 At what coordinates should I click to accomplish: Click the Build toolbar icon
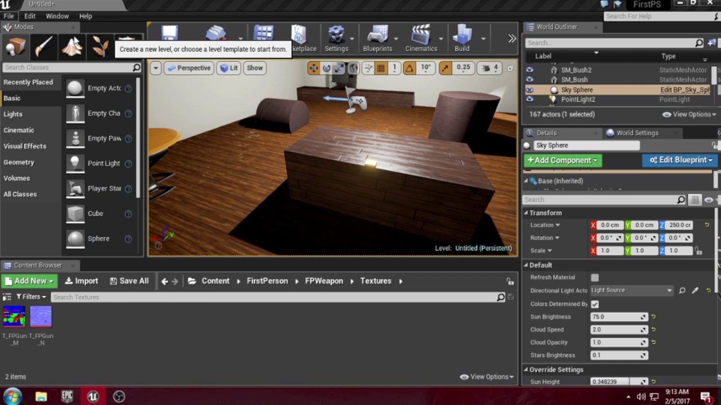[x=462, y=39]
